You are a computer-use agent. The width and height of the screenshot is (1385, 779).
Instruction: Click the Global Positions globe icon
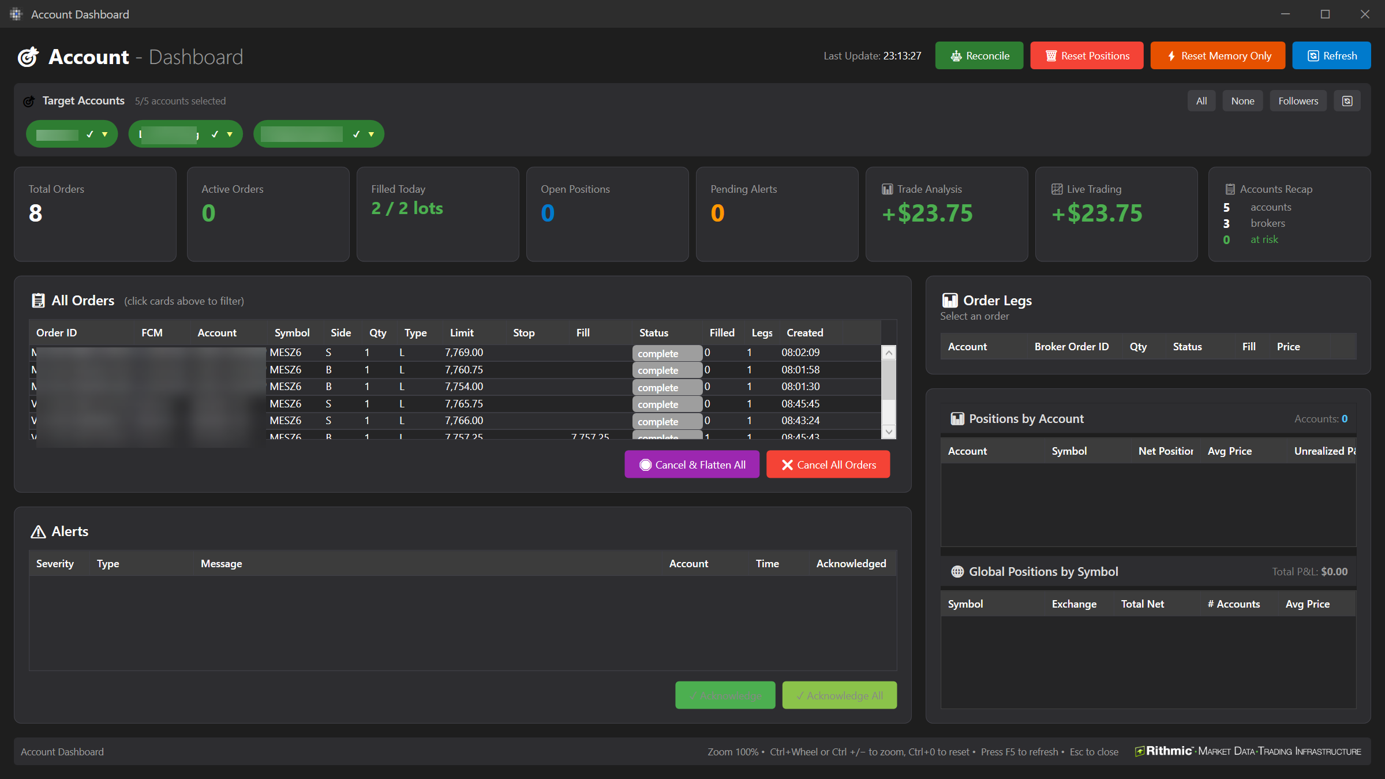pyautogui.click(x=957, y=572)
